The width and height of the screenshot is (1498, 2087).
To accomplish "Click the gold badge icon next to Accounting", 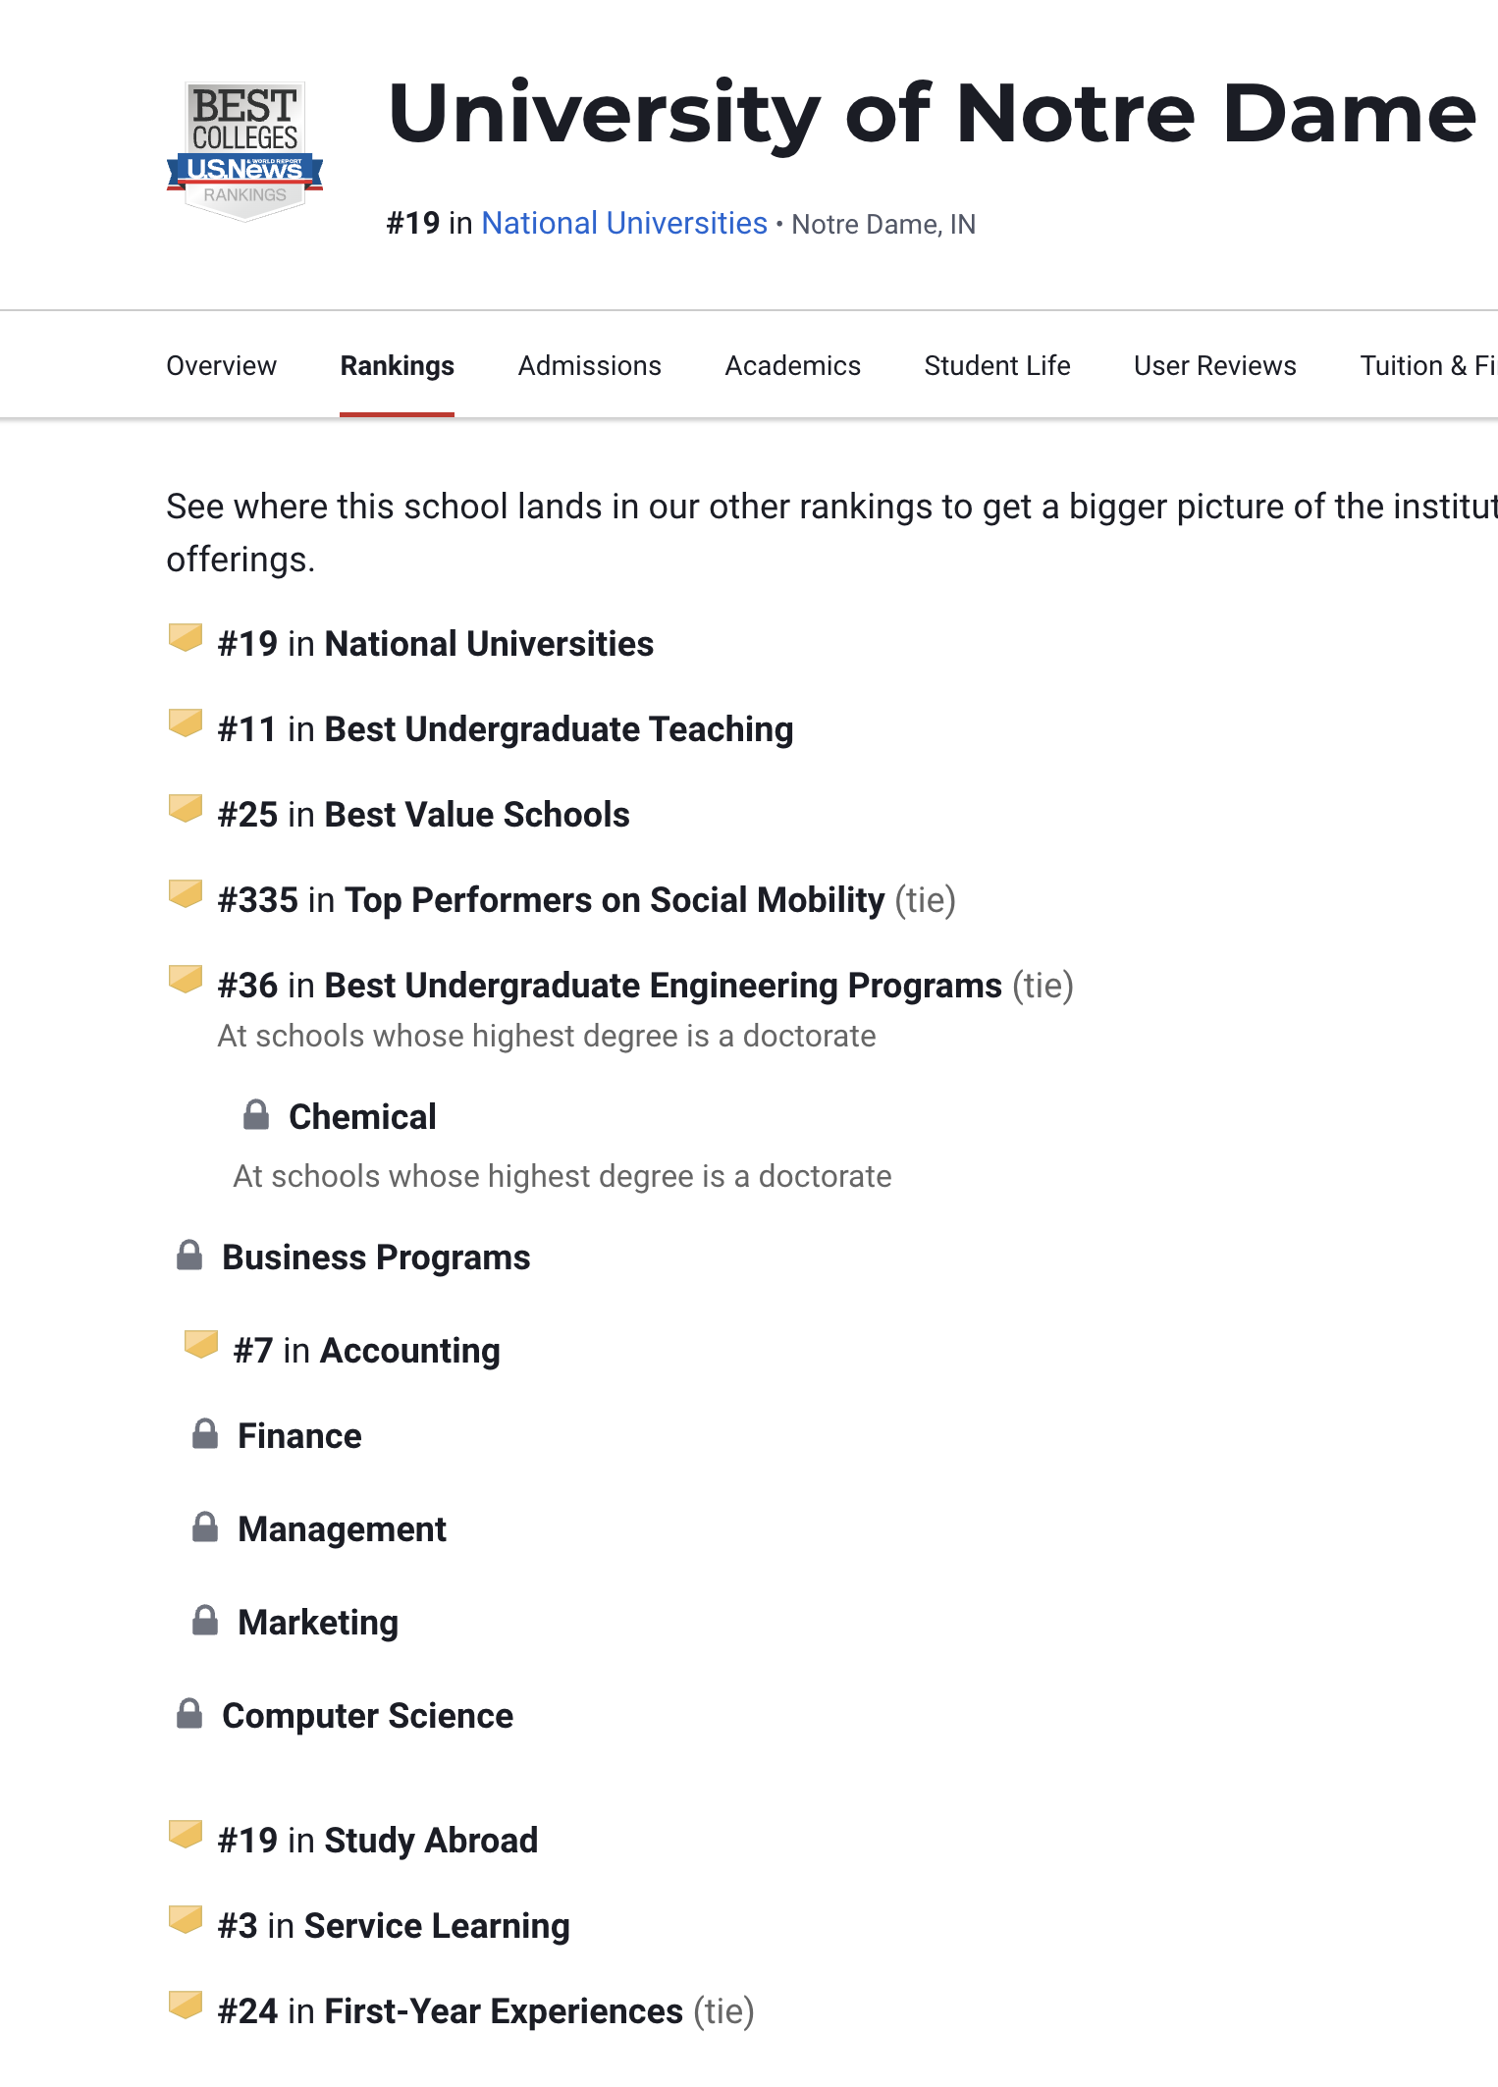I will coord(201,1345).
